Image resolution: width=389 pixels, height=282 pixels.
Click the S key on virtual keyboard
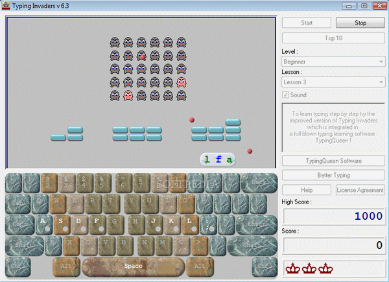tap(62, 225)
